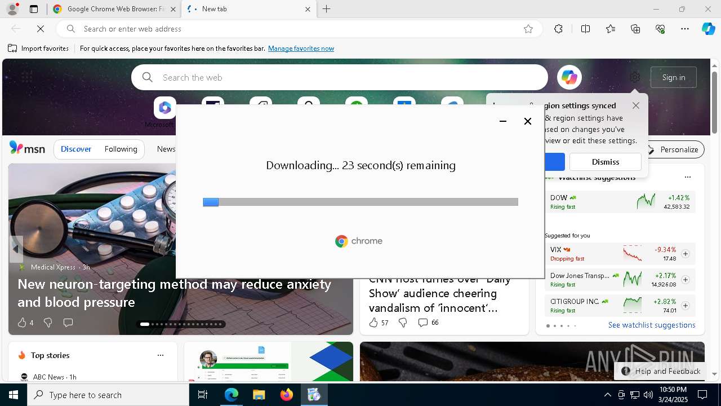Click Dismiss in region settings popup
This screenshot has width=721, height=406.
click(606, 162)
